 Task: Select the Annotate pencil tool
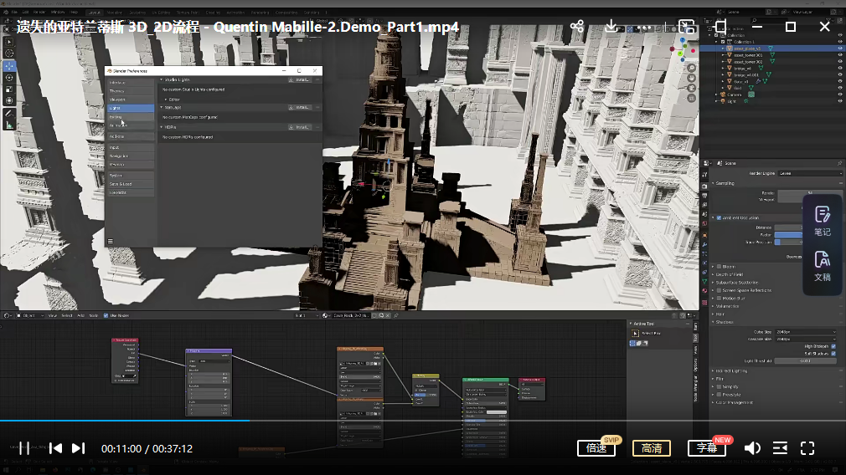tap(9, 113)
